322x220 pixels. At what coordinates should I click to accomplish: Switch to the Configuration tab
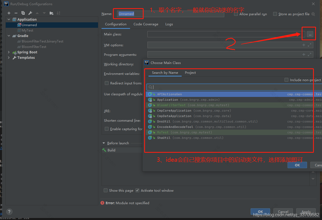tap(116, 24)
